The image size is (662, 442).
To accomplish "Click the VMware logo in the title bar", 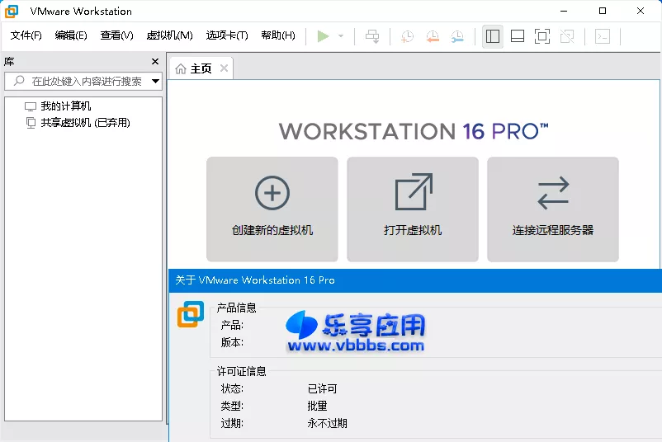I will click(x=12, y=12).
